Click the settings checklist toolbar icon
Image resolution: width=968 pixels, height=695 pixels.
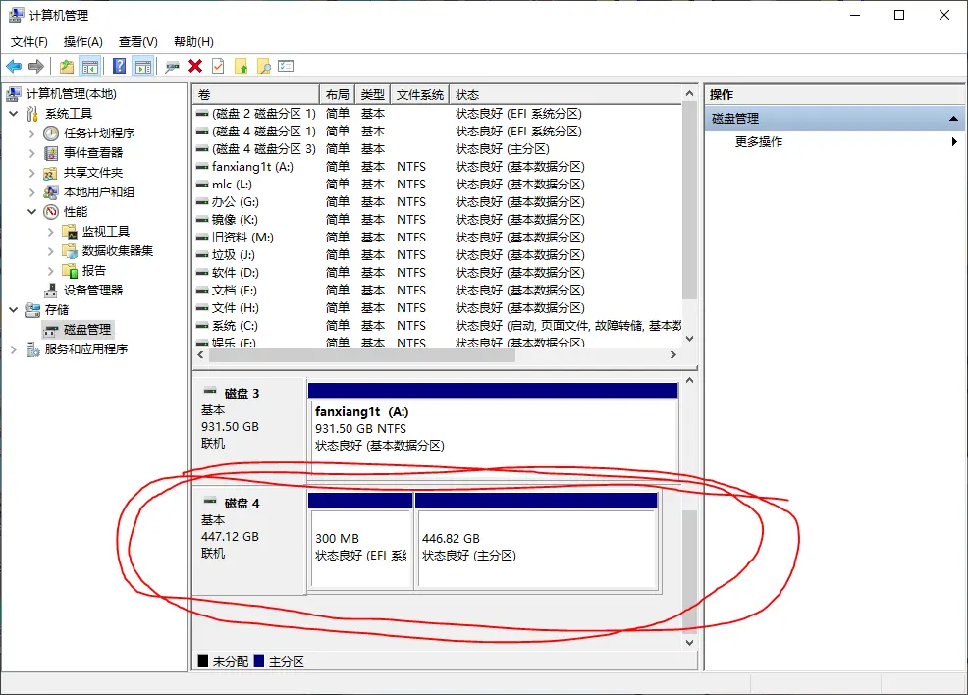click(x=286, y=66)
